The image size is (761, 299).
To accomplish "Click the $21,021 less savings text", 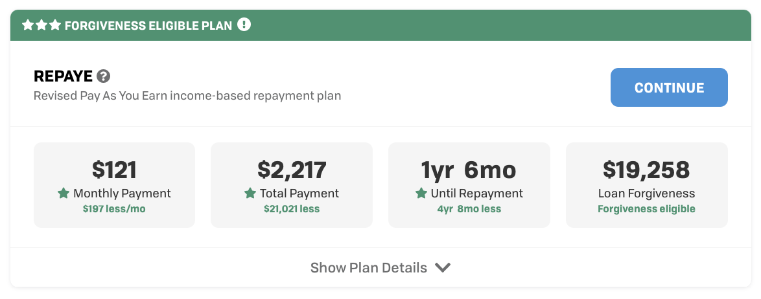I will click(292, 209).
